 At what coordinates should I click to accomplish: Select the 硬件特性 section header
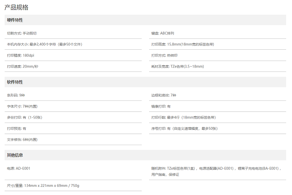(x=145, y=20)
